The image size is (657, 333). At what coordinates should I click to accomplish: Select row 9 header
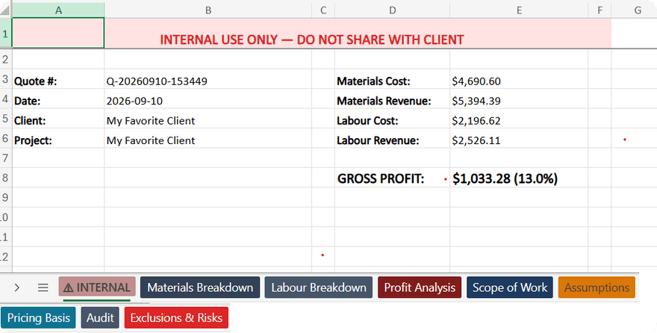point(5,197)
